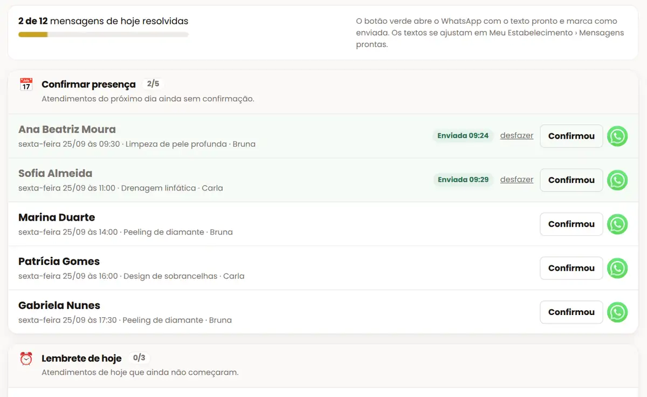Mark Gabriela Nunes as Confirmou
Screen dimensions: 647x397
571,312
